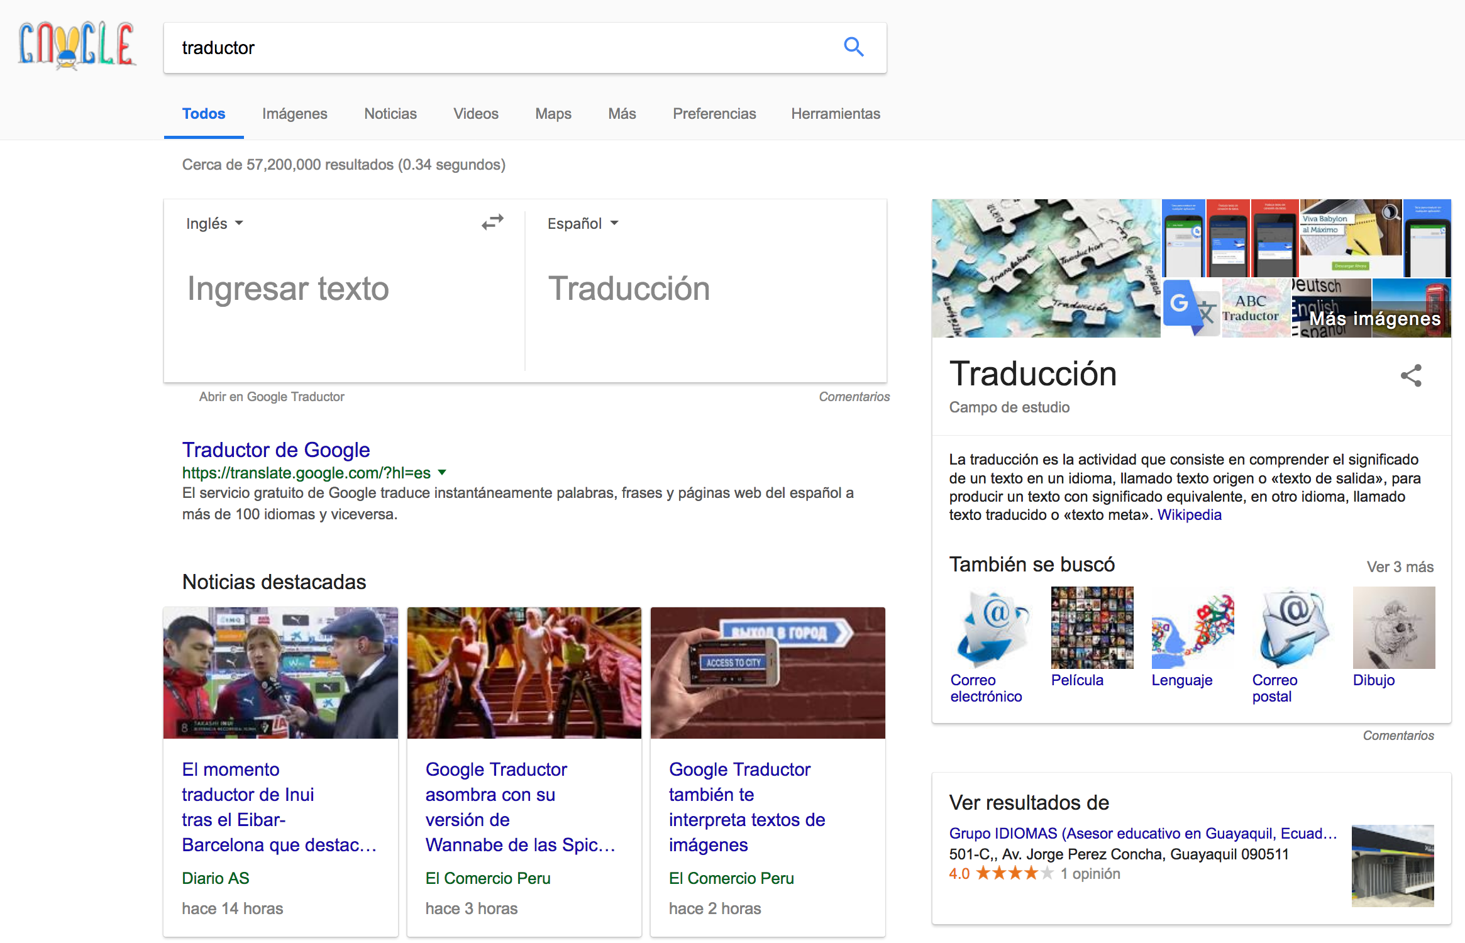Click Más imágenes overlay
1465x943 pixels.
pyautogui.click(x=1374, y=319)
